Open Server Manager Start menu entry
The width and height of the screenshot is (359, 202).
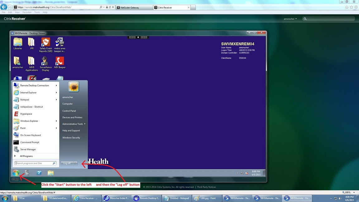(x=36, y=149)
